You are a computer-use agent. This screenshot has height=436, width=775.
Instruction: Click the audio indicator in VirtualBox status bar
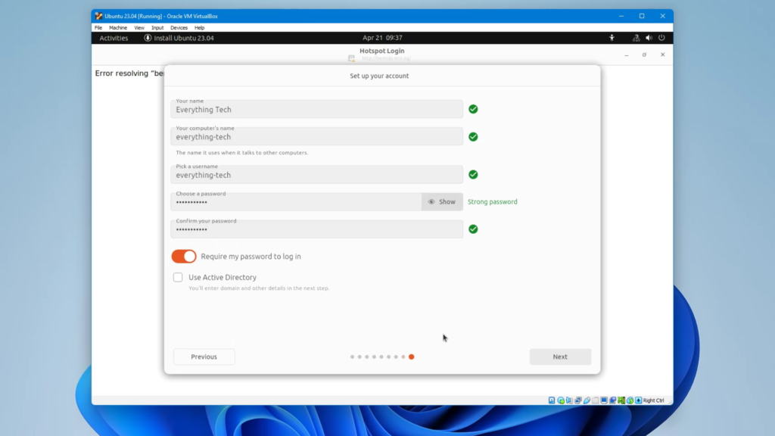pos(569,400)
